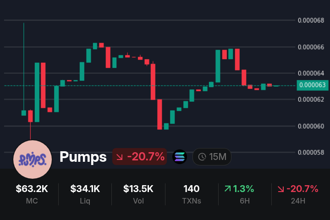
Task: Click the Pumps token avatar logo
Action: point(33,159)
